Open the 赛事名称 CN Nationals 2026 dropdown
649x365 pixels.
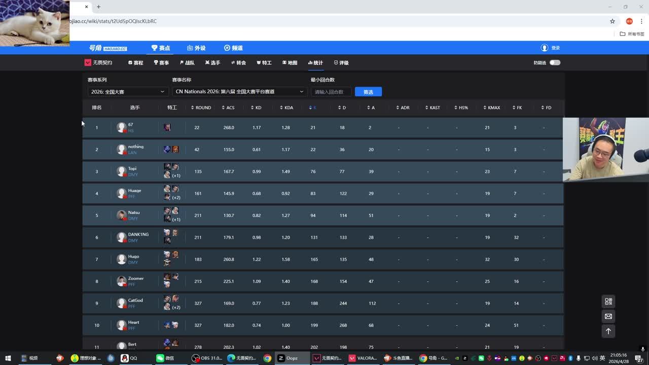(x=239, y=92)
